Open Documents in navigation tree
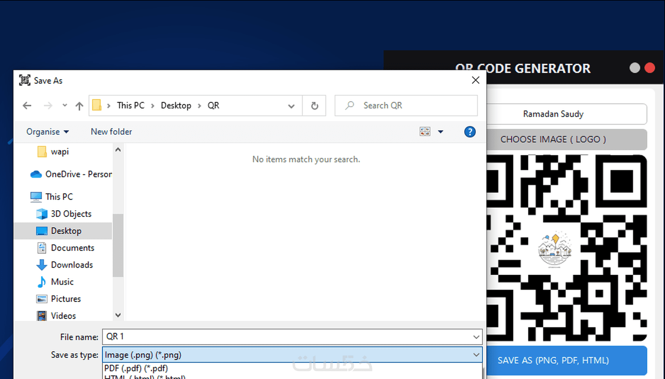 point(65,248)
